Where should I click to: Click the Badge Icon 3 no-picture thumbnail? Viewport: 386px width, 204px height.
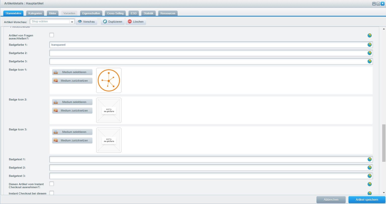pos(109,140)
